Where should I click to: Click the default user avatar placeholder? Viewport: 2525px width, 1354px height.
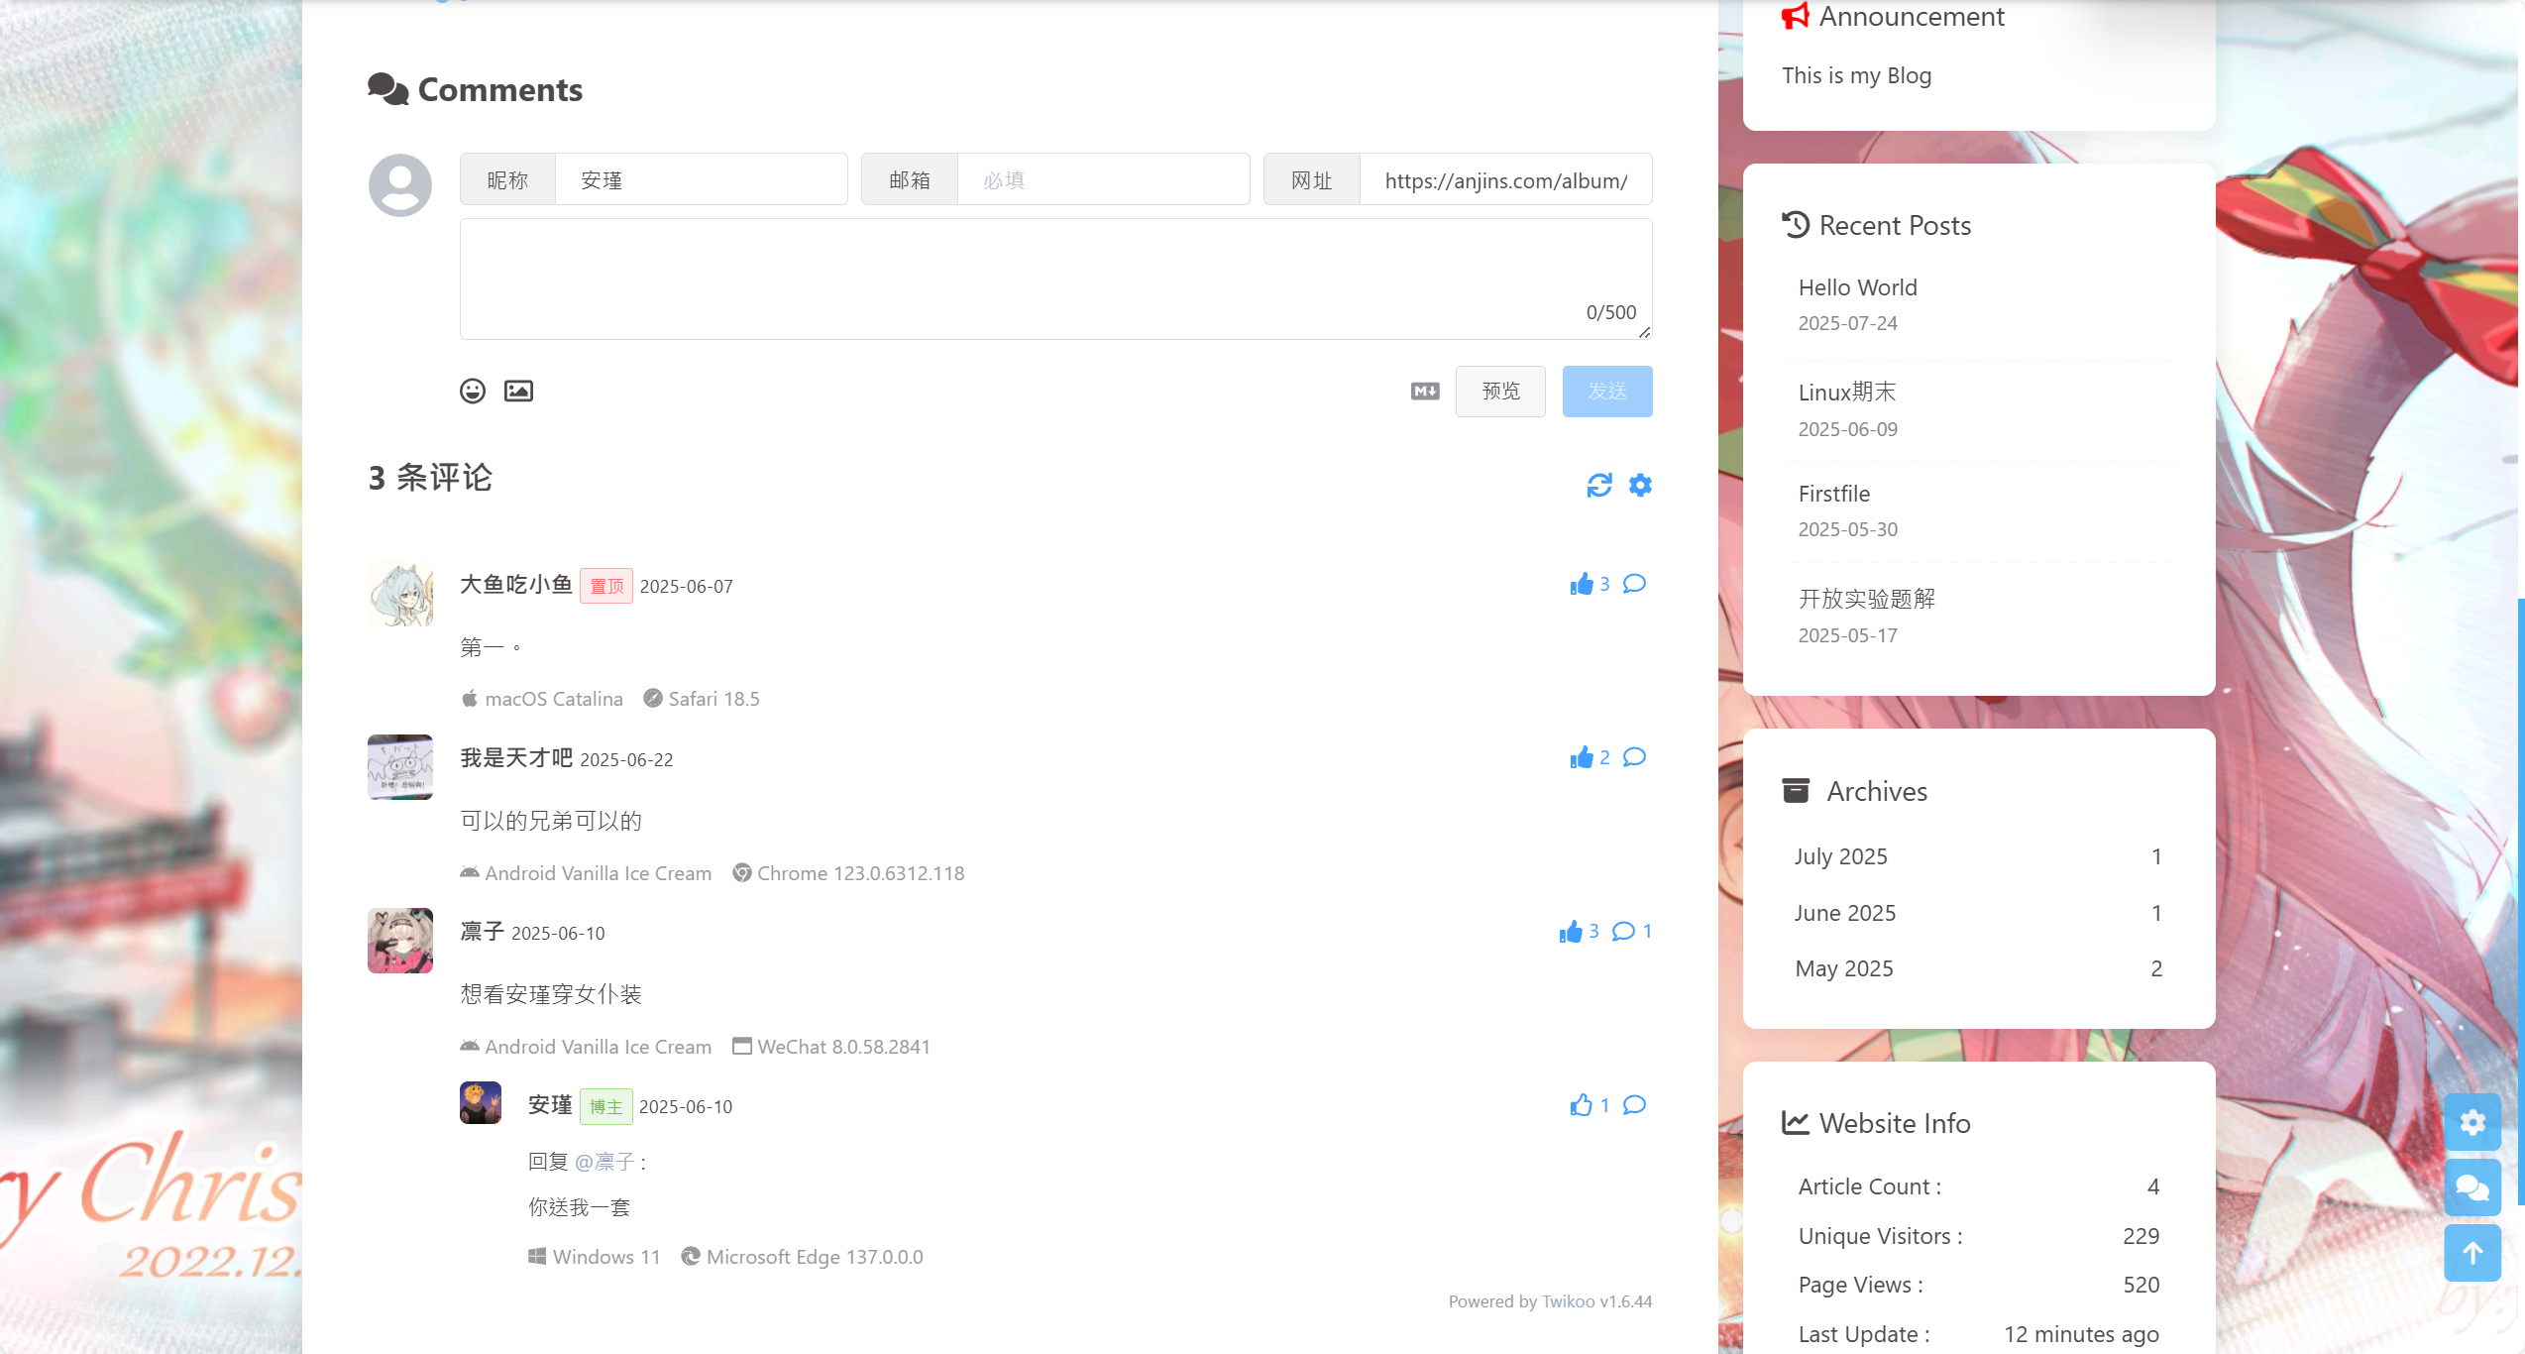(x=400, y=185)
